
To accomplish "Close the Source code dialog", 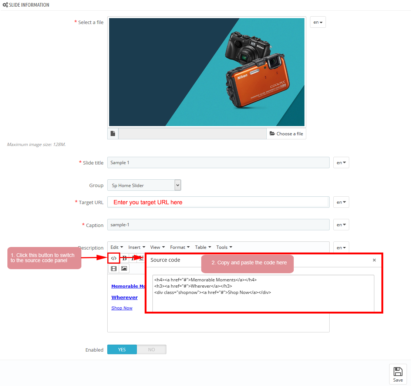I will click(x=374, y=260).
